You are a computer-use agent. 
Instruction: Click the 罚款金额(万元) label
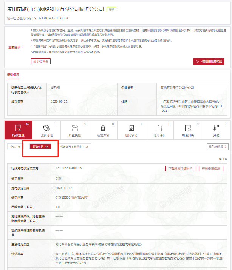[x=23, y=207]
